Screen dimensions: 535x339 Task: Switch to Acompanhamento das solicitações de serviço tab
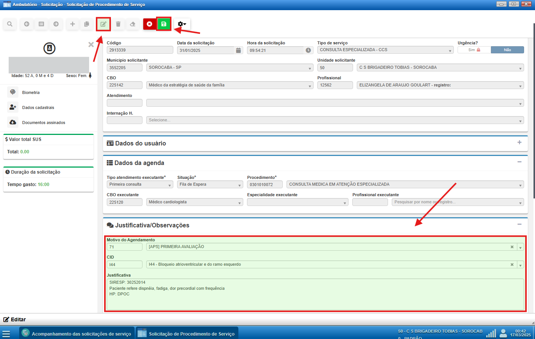(77, 334)
